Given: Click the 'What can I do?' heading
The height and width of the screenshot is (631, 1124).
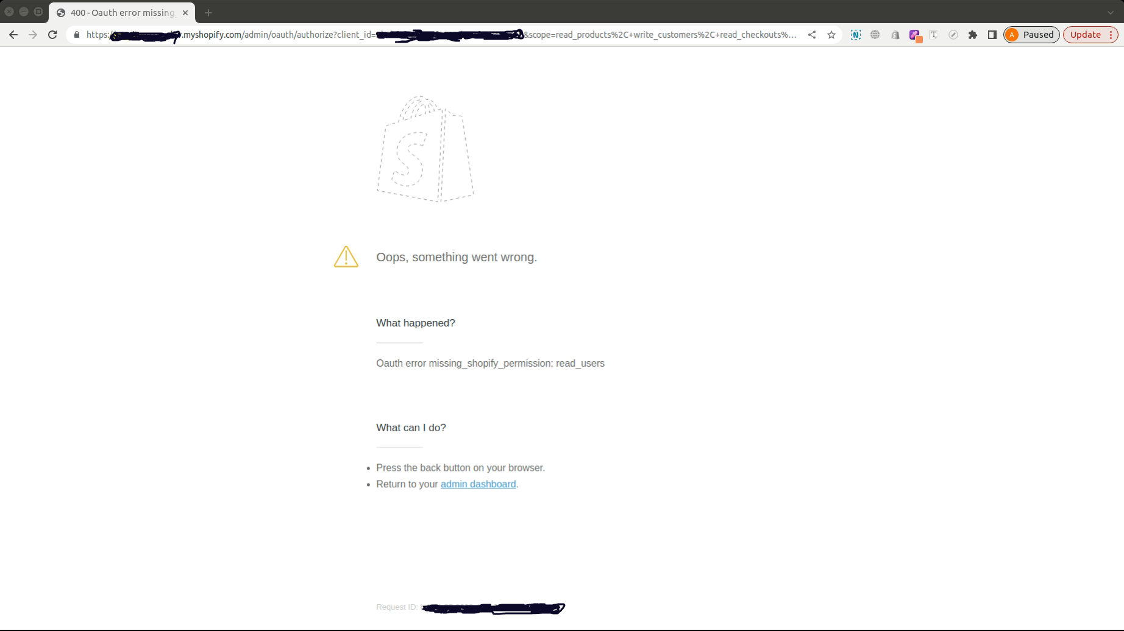Looking at the screenshot, I should pos(411,428).
